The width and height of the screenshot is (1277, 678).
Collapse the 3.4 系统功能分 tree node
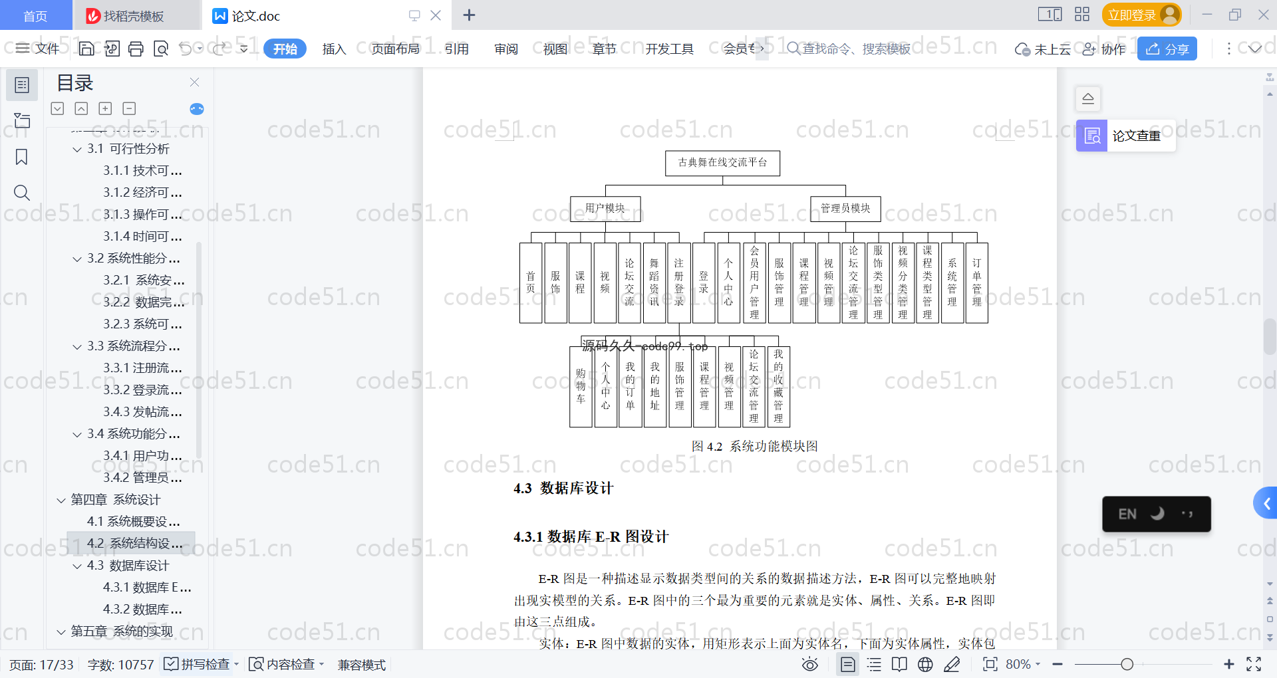pos(77,435)
